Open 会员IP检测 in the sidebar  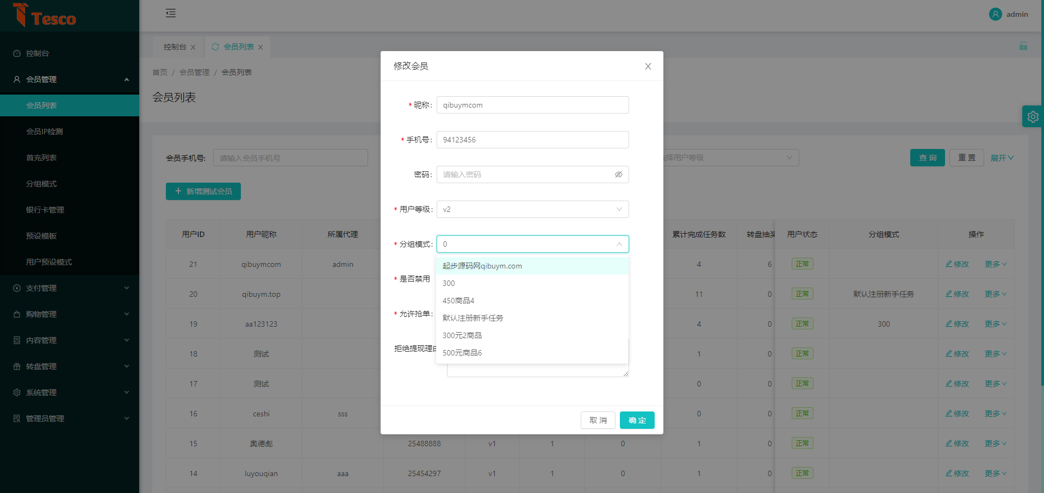pyautogui.click(x=45, y=132)
